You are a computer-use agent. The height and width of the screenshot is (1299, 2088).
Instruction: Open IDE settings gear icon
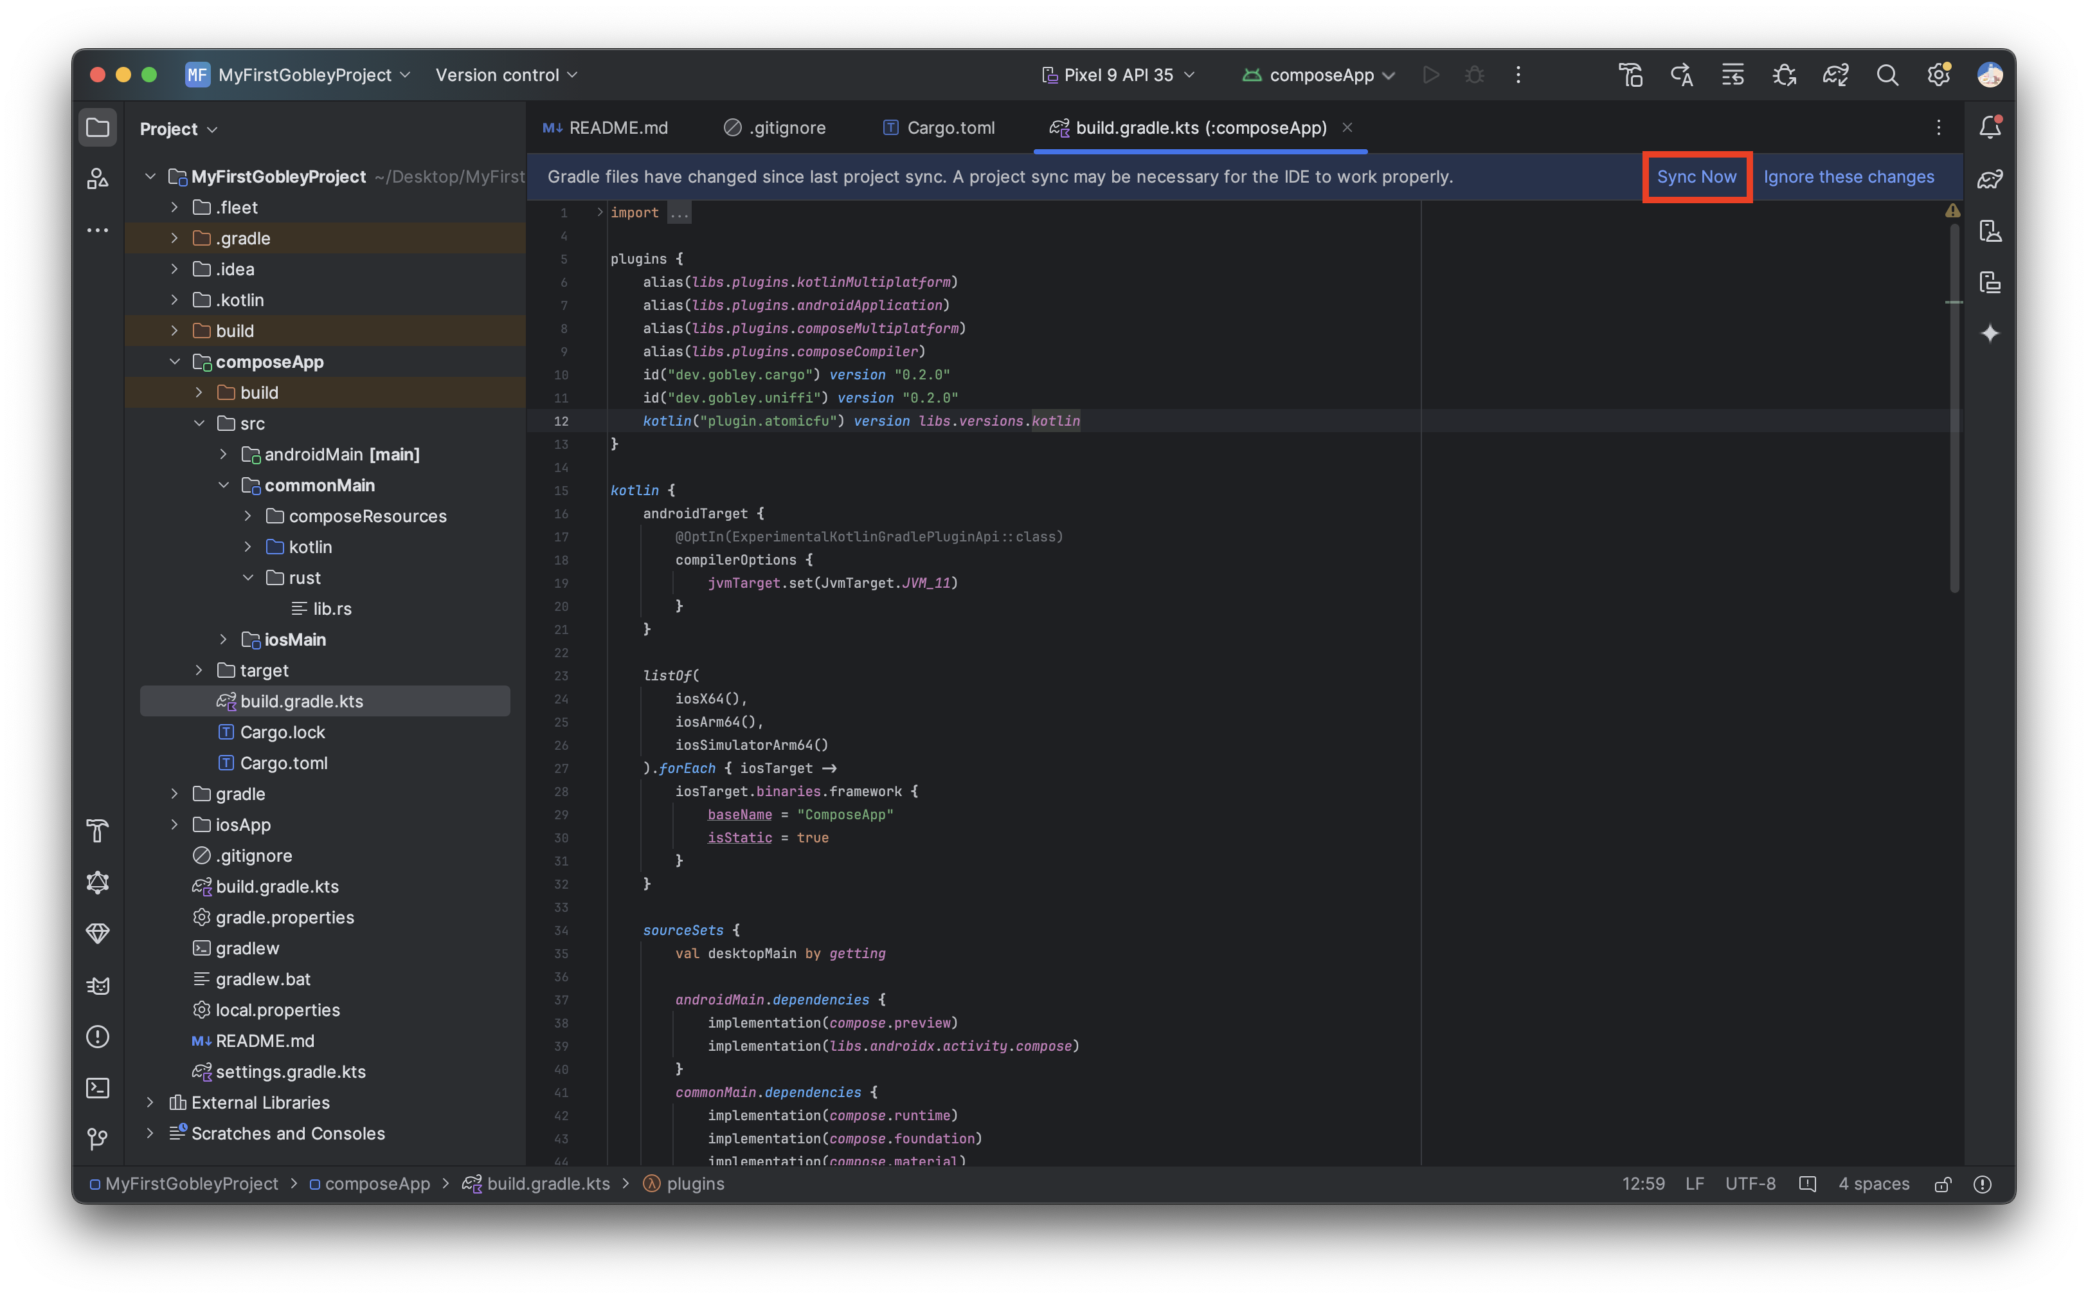[x=1939, y=75]
